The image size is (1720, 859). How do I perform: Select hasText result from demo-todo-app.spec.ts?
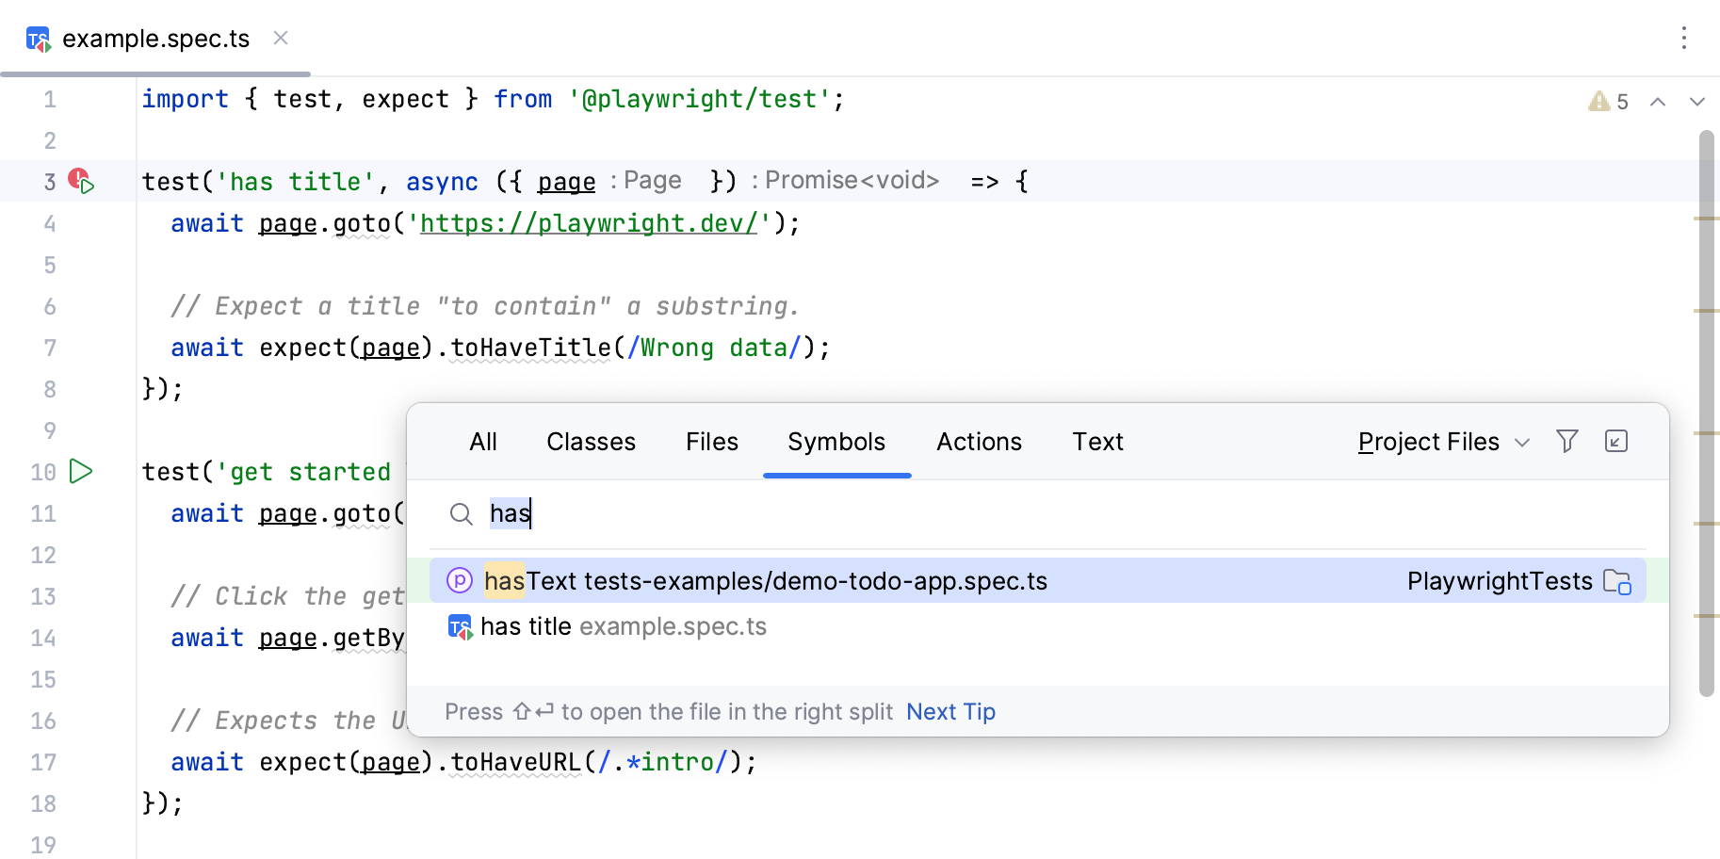(x=764, y=581)
